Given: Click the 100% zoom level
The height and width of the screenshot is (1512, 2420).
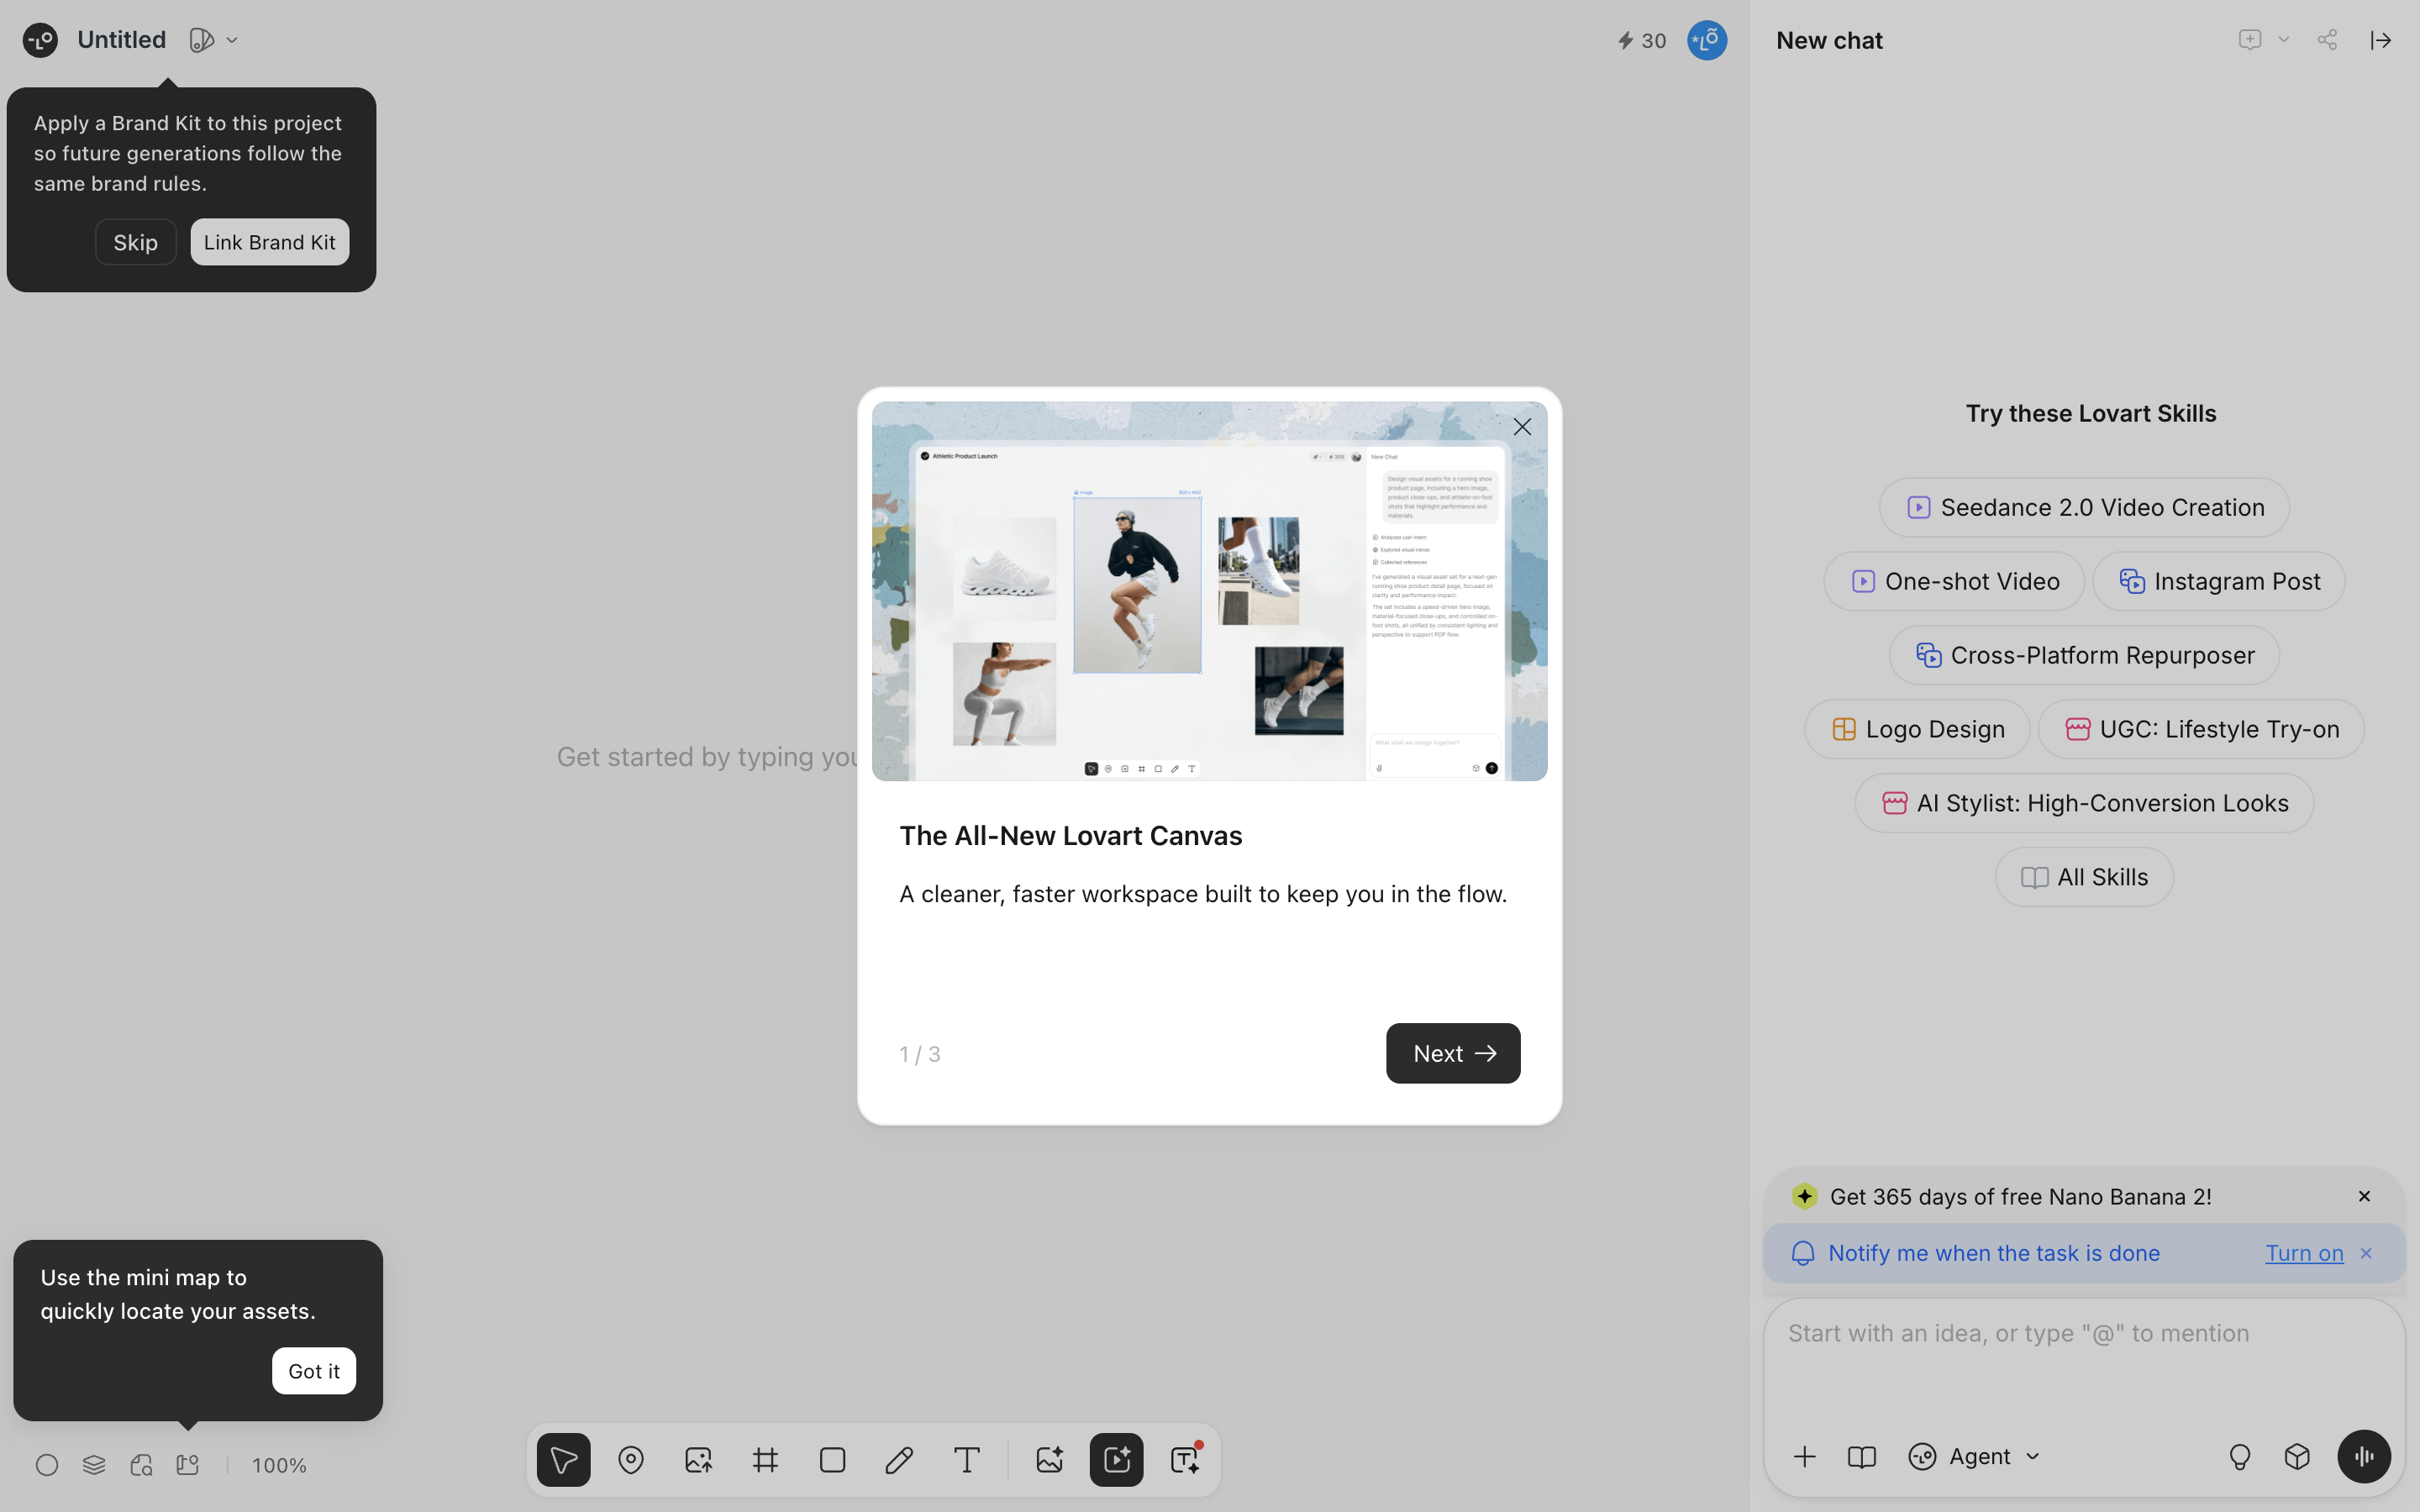Looking at the screenshot, I should click(279, 1465).
